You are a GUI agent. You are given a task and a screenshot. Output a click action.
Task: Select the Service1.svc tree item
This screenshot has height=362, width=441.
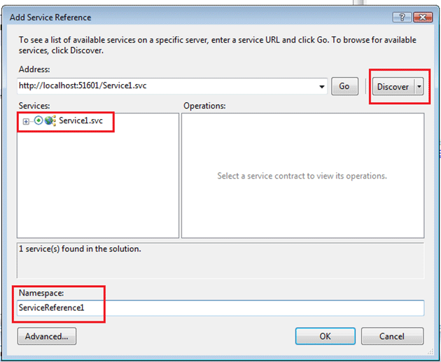coord(80,120)
